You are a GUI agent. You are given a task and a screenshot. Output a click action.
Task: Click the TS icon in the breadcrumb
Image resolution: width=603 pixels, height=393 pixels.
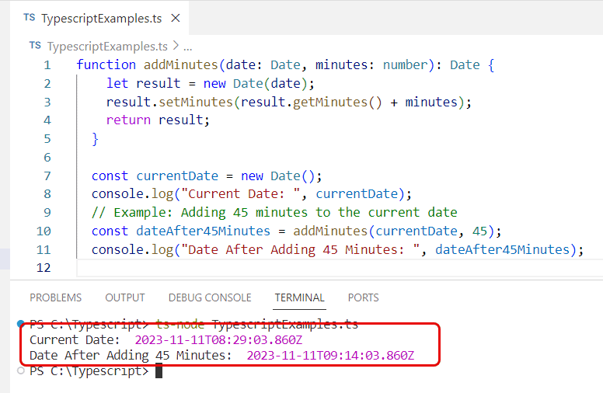pyautogui.click(x=35, y=46)
